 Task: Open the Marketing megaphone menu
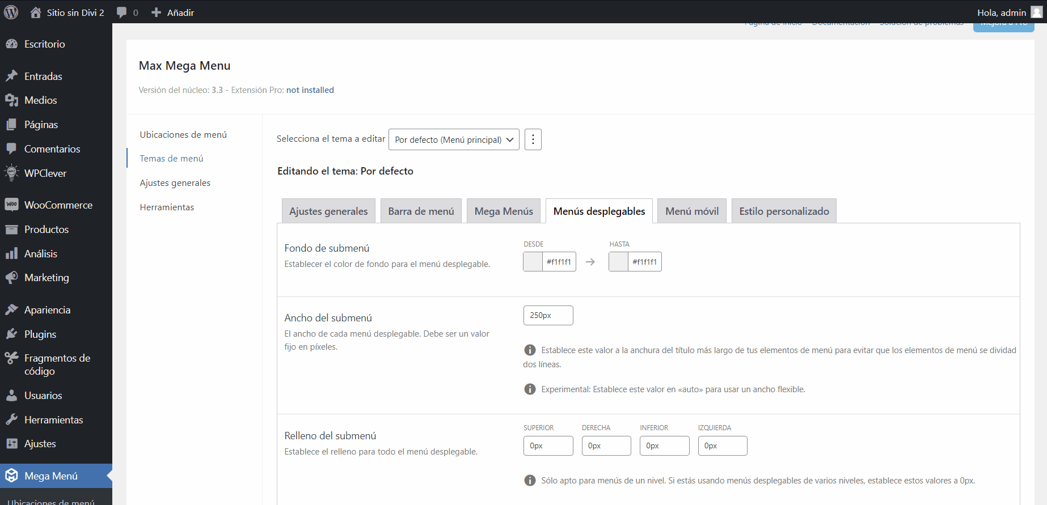click(x=11, y=277)
